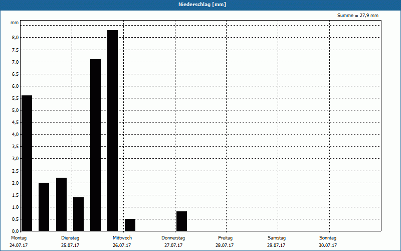Screen dimensions: 401x251
Task: Click the '7,5' y-axis value
Action: pos(16,50)
